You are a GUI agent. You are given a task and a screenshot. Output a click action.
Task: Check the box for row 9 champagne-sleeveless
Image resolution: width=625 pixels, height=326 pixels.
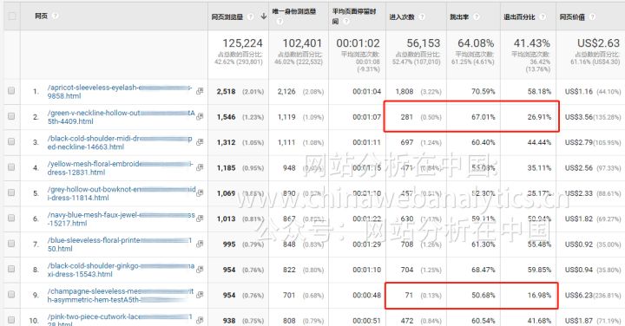11,294
